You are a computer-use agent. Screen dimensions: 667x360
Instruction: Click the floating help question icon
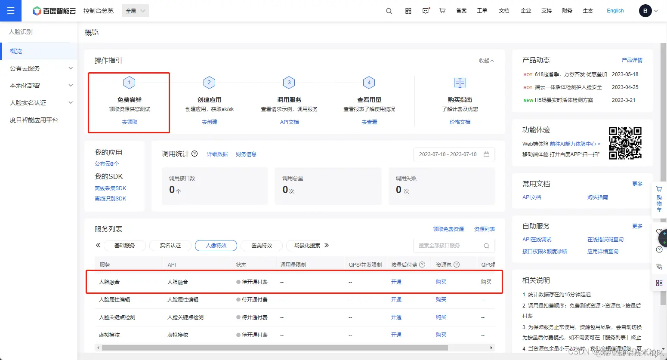659,249
